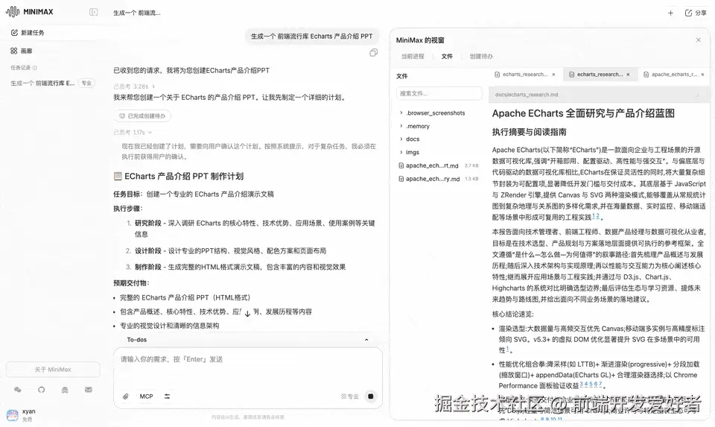Open the settings sliders icon beside MCP
The height and width of the screenshot is (427, 715).
tap(167, 396)
